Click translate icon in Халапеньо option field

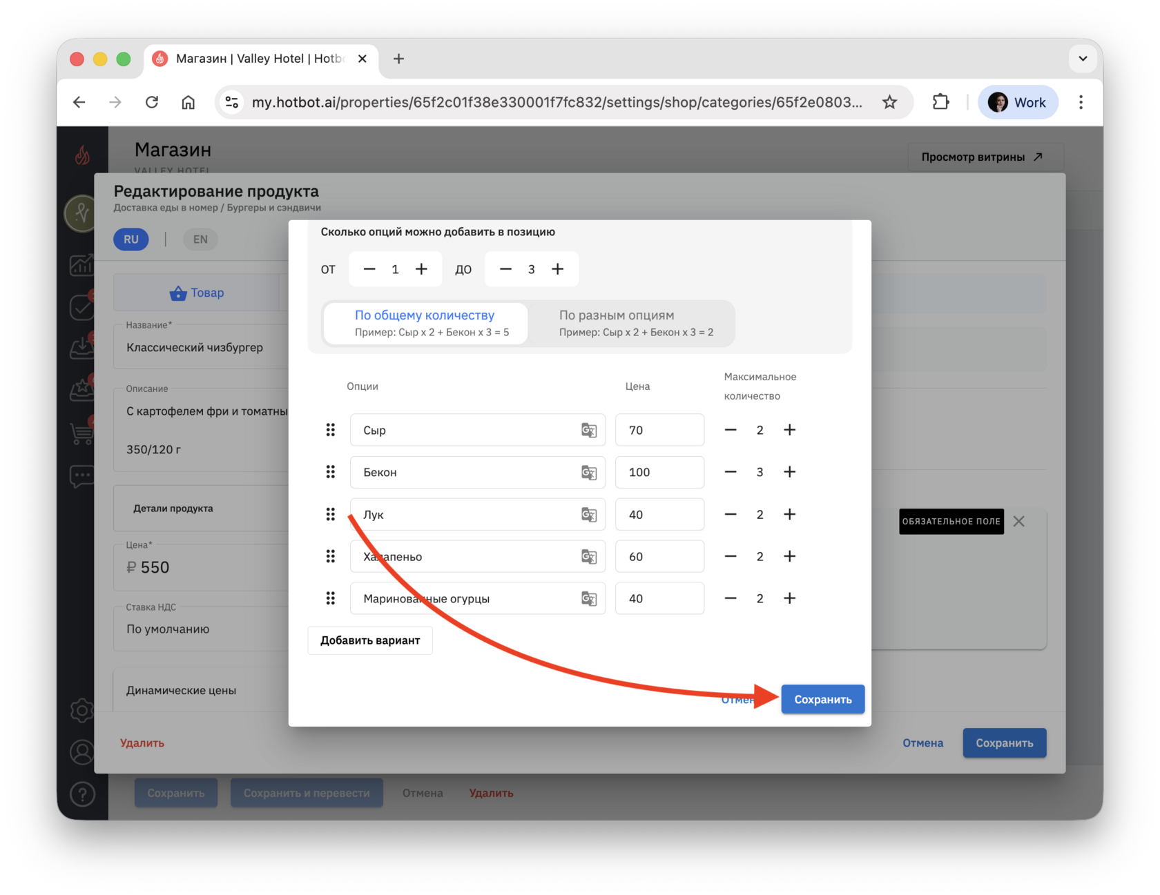[x=588, y=556]
